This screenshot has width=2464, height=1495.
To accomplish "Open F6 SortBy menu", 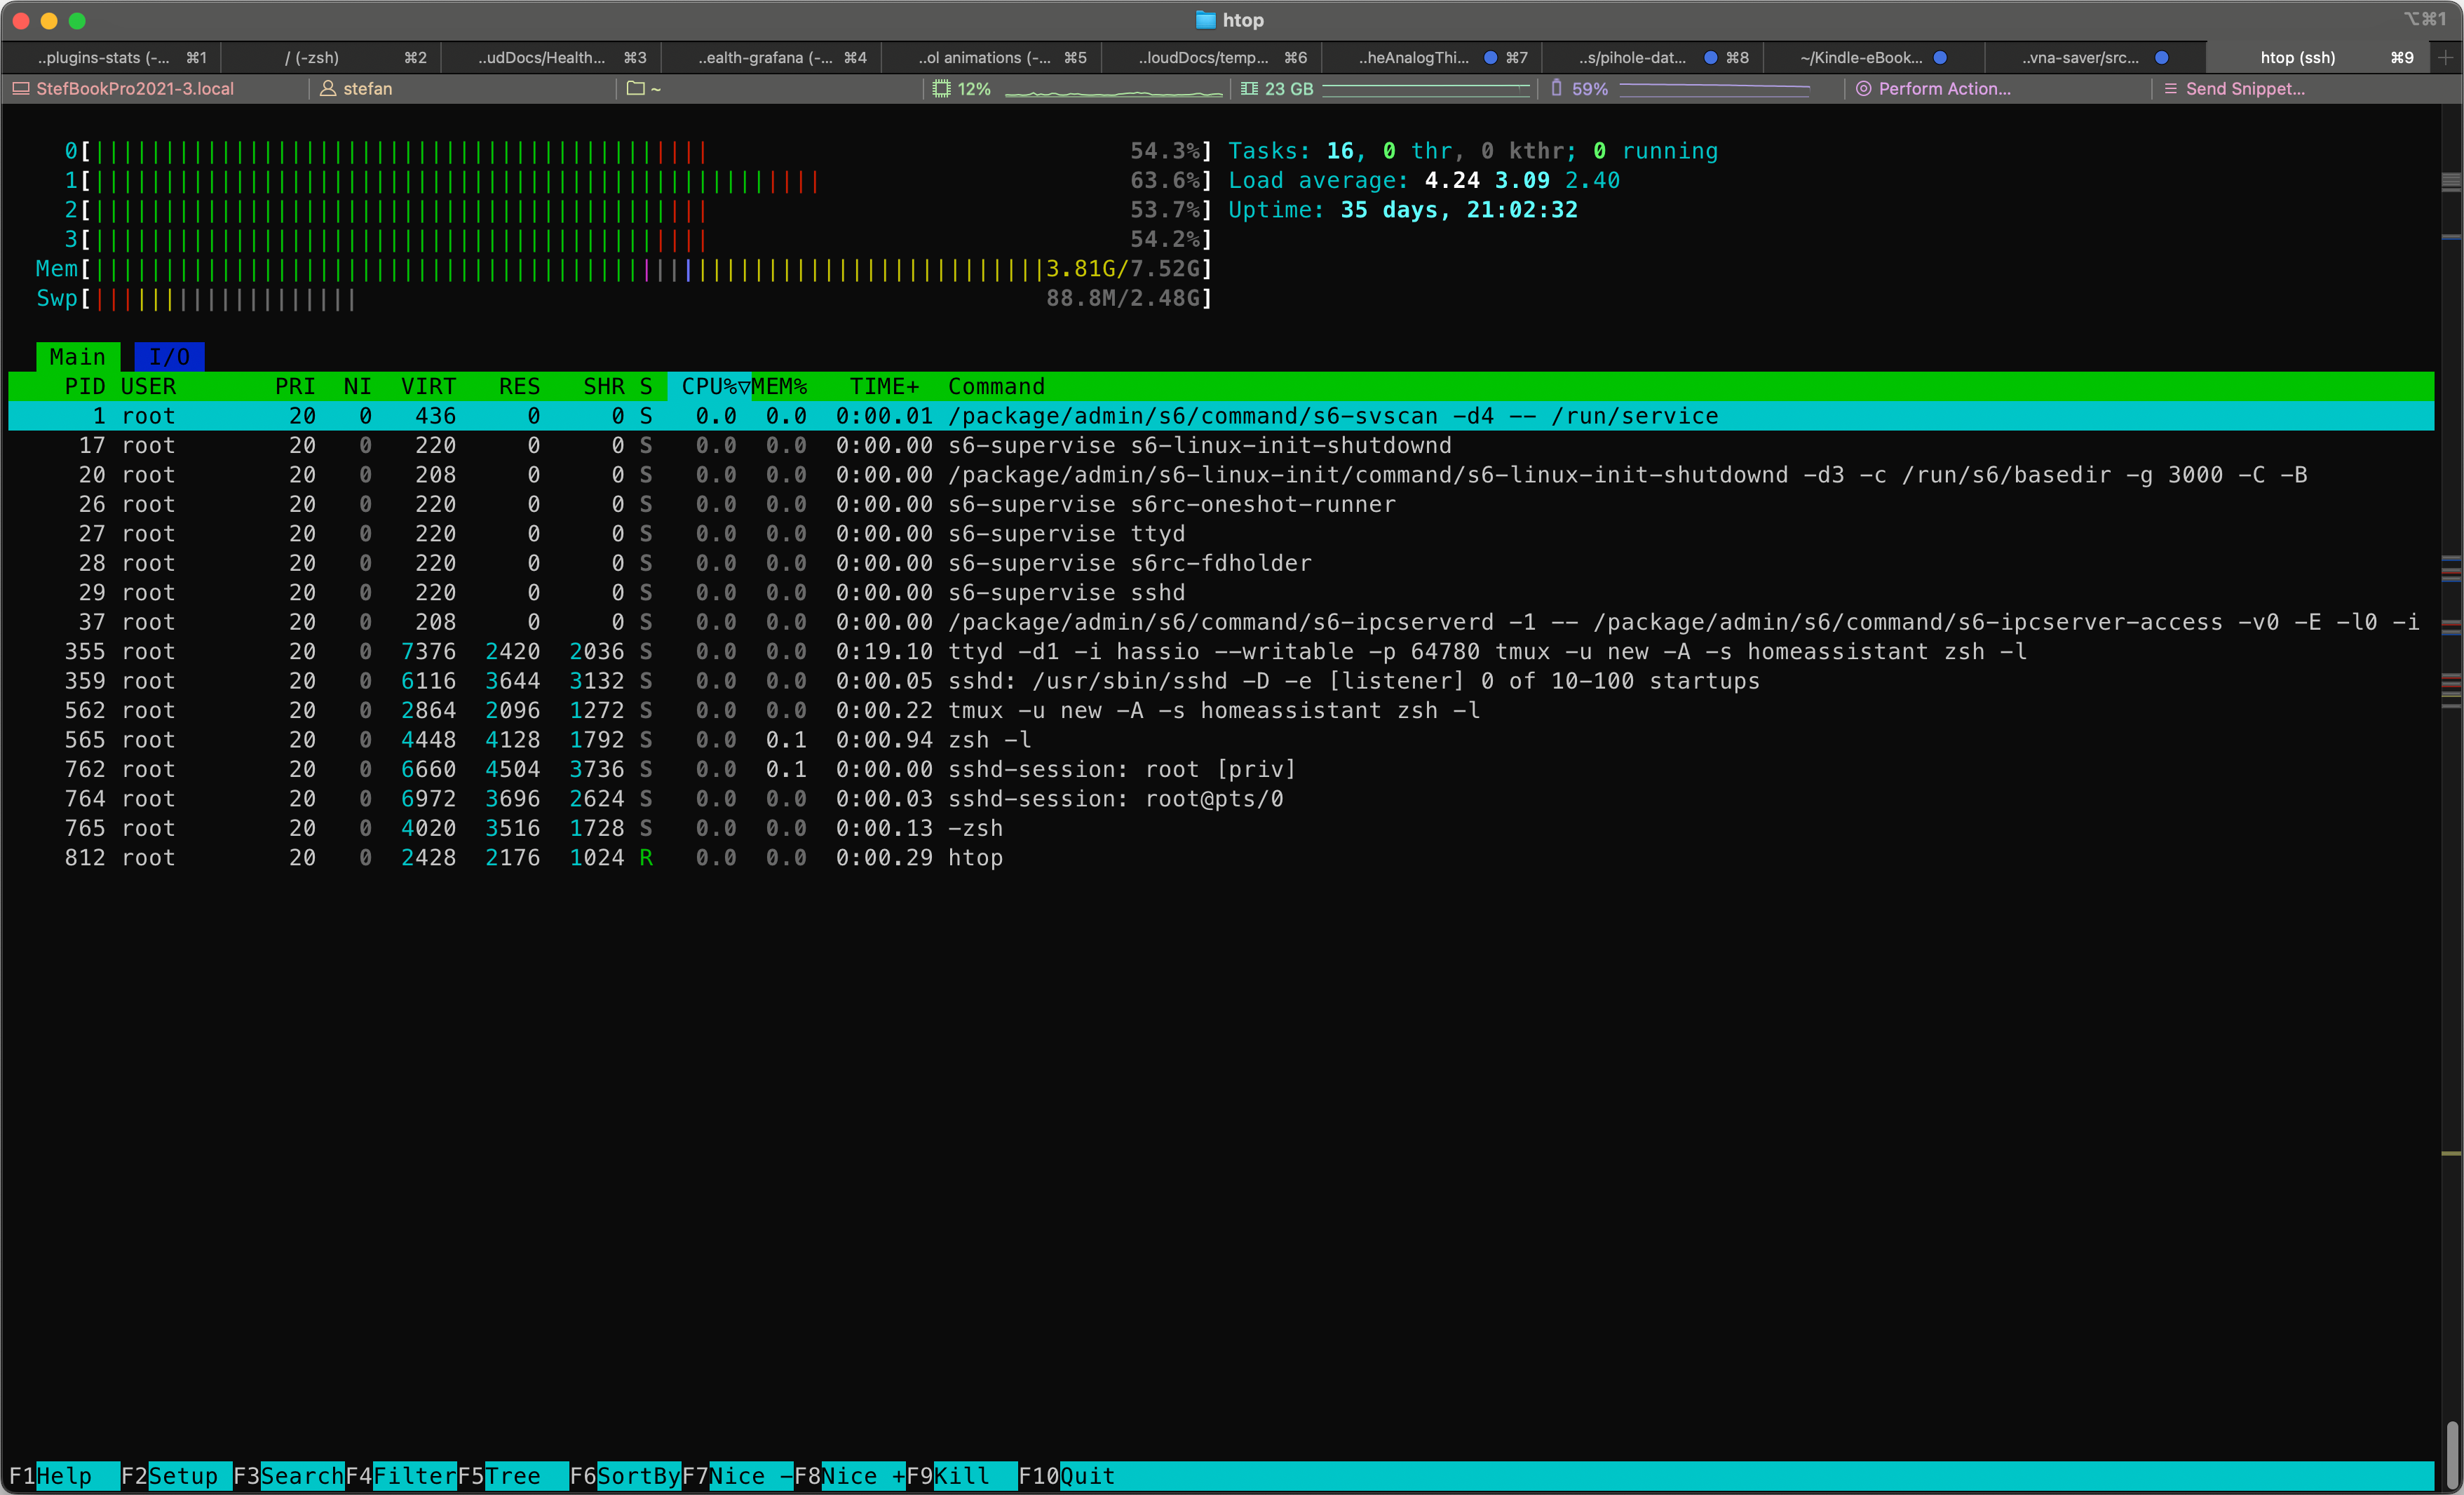I will pyautogui.click(x=638, y=1476).
